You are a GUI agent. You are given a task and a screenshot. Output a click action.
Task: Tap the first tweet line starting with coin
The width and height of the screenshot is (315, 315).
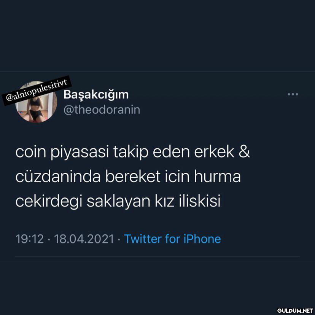[x=133, y=152]
